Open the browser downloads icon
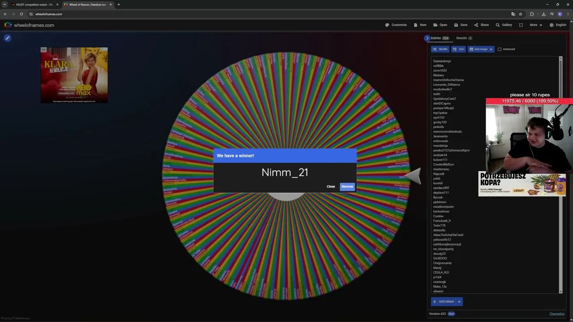 tap(543, 14)
